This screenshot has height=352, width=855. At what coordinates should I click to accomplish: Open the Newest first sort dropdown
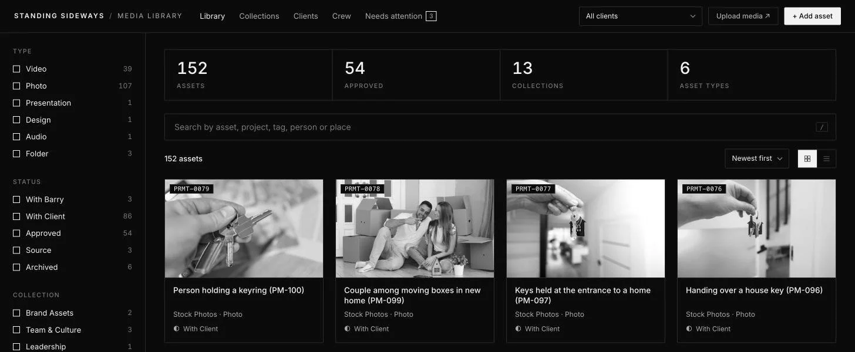click(x=757, y=158)
